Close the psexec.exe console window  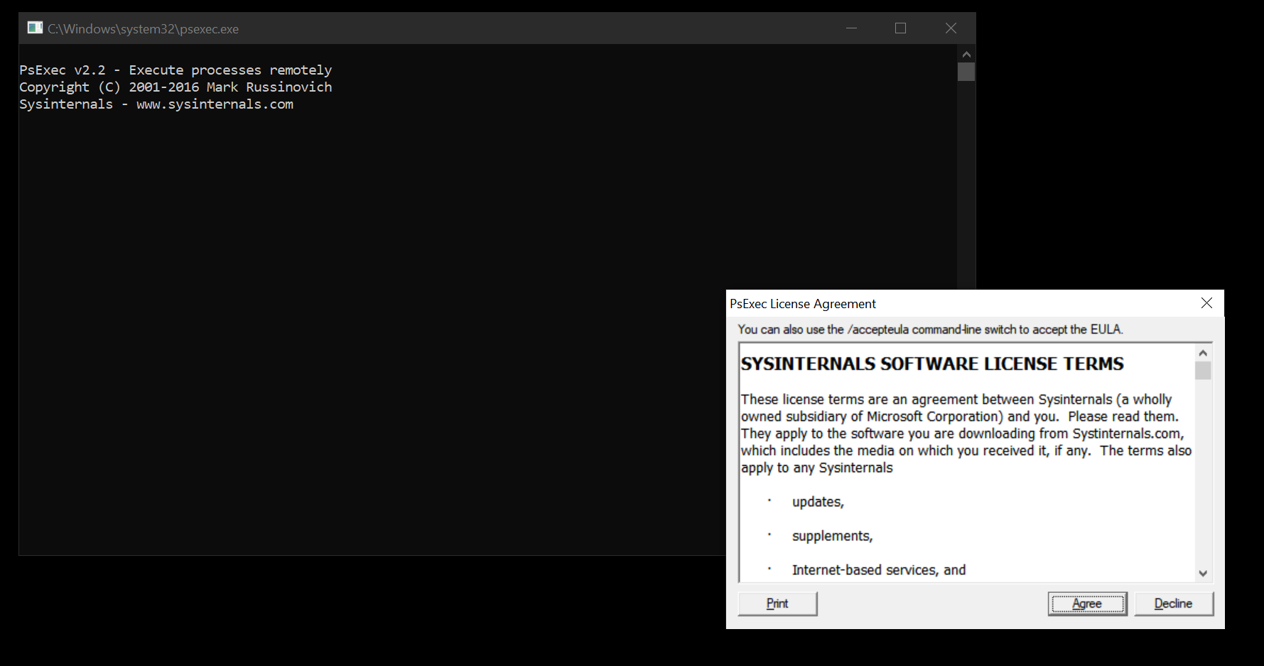pos(951,28)
